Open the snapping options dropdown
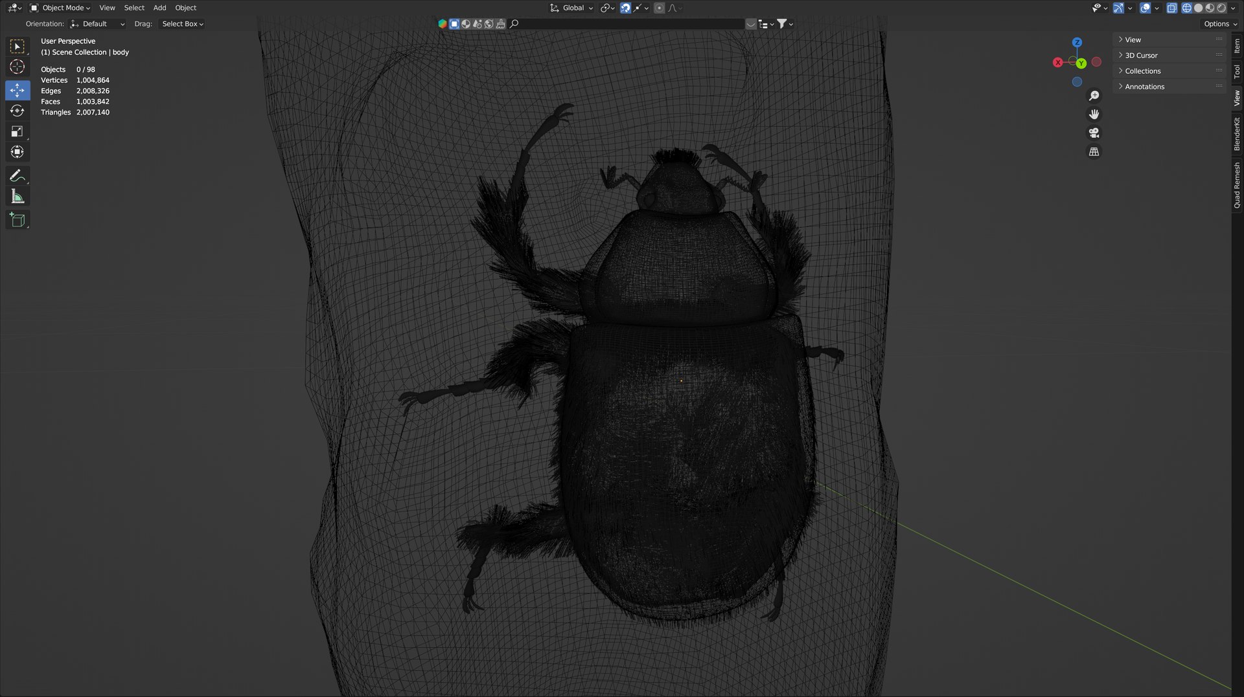This screenshot has width=1244, height=697. (641, 8)
